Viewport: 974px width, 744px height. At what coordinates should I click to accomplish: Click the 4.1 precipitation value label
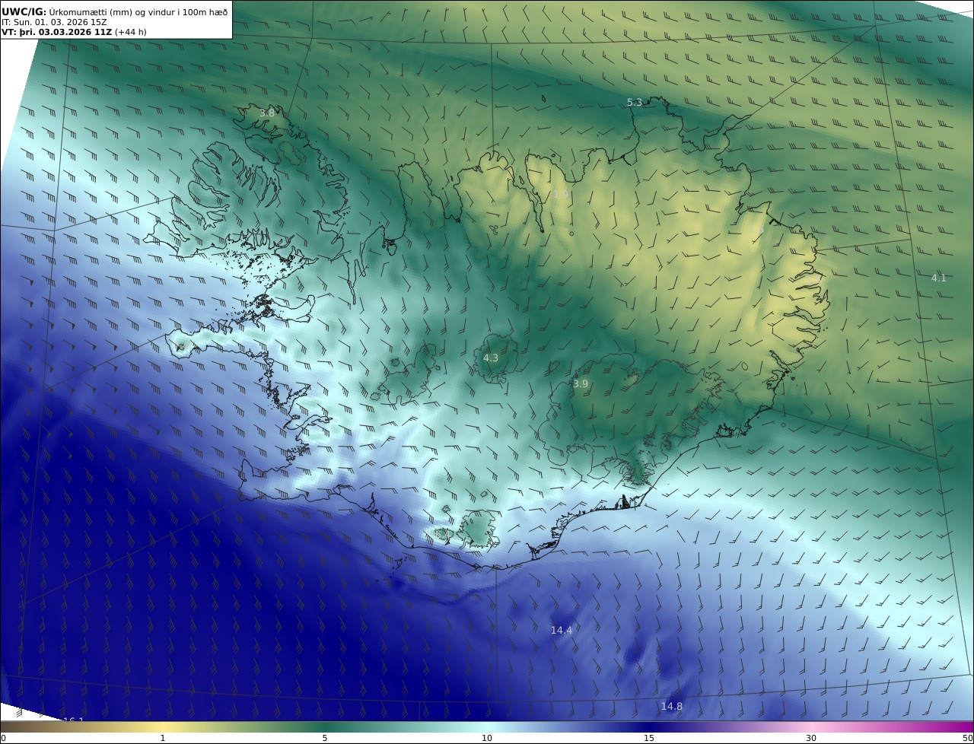(939, 278)
